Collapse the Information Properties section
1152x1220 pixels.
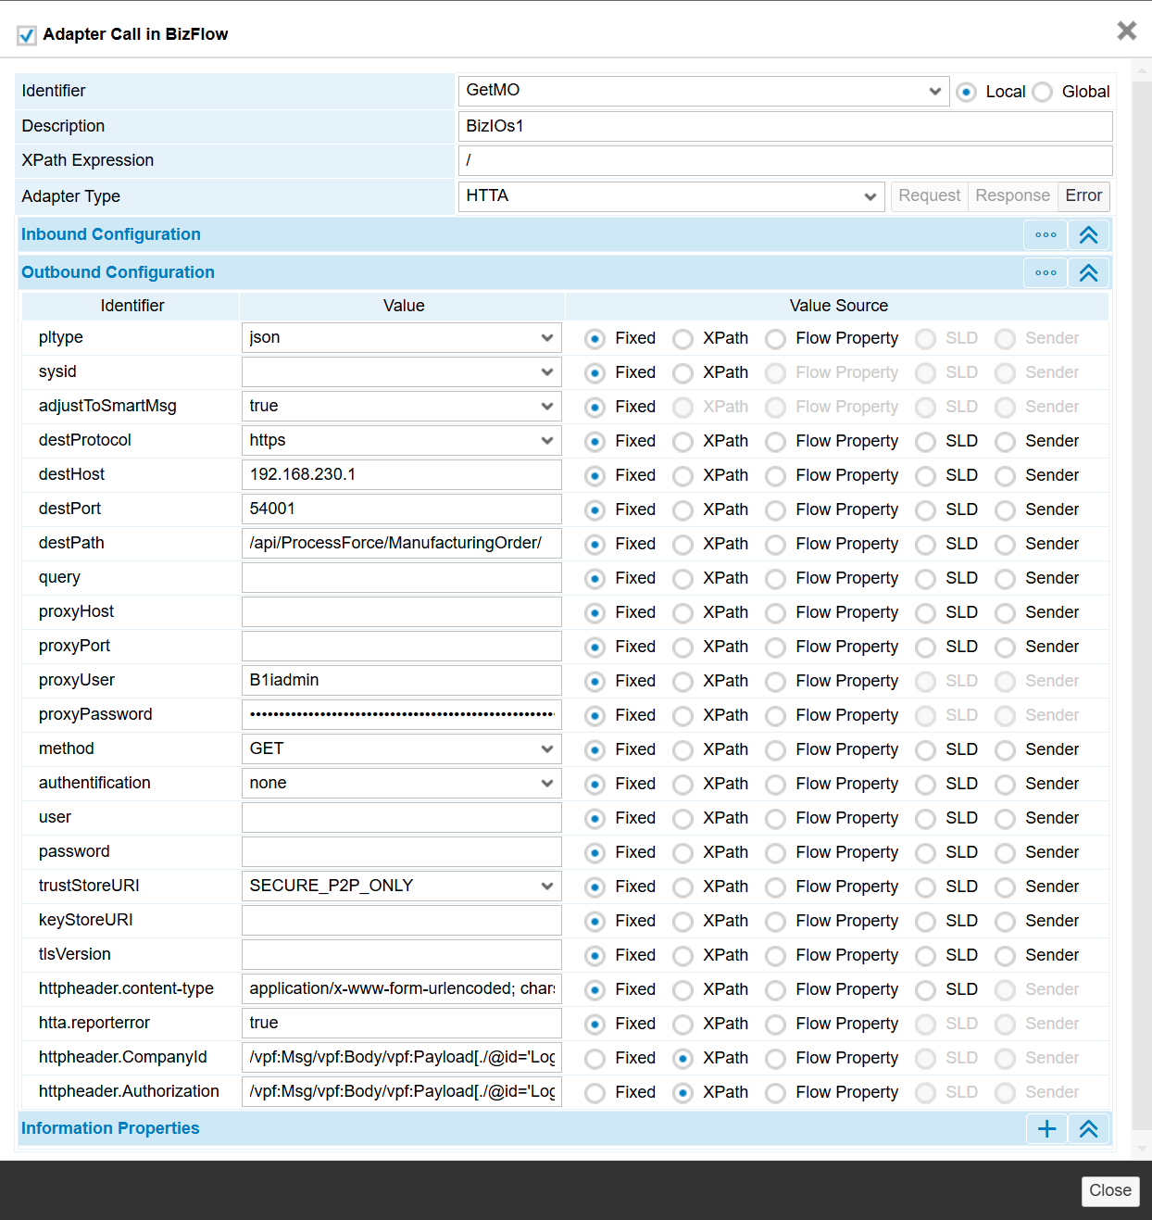[x=1088, y=1129]
